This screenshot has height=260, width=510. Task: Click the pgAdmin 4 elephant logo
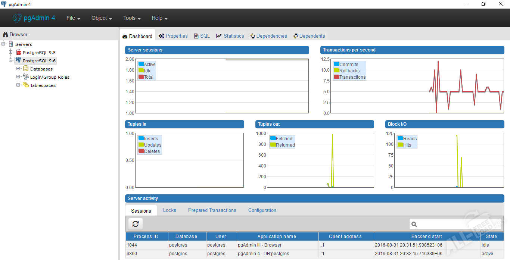point(17,18)
